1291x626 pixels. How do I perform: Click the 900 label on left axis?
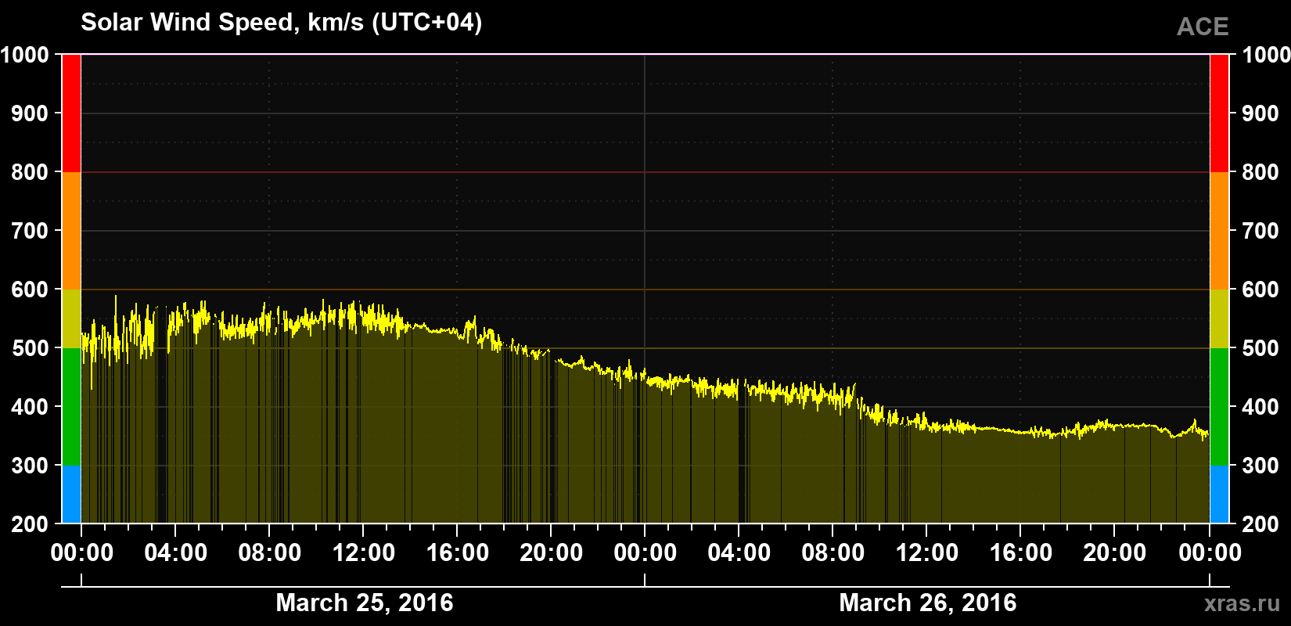tap(30, 113)
